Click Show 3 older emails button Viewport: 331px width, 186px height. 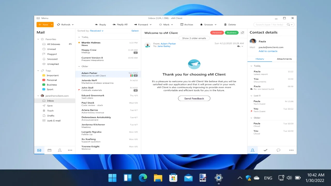click(194, 38)
